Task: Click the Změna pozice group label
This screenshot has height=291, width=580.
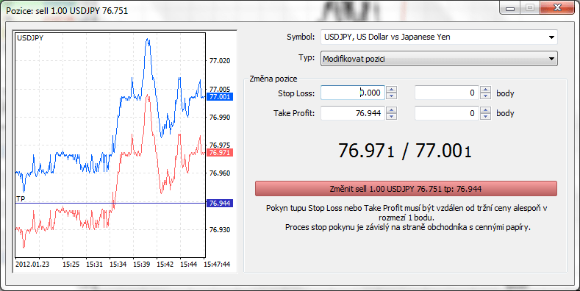Action: [x=273, y=79]
